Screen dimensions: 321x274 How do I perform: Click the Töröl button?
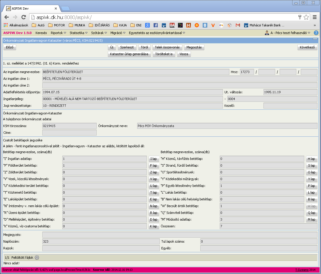tap(144, 47)
